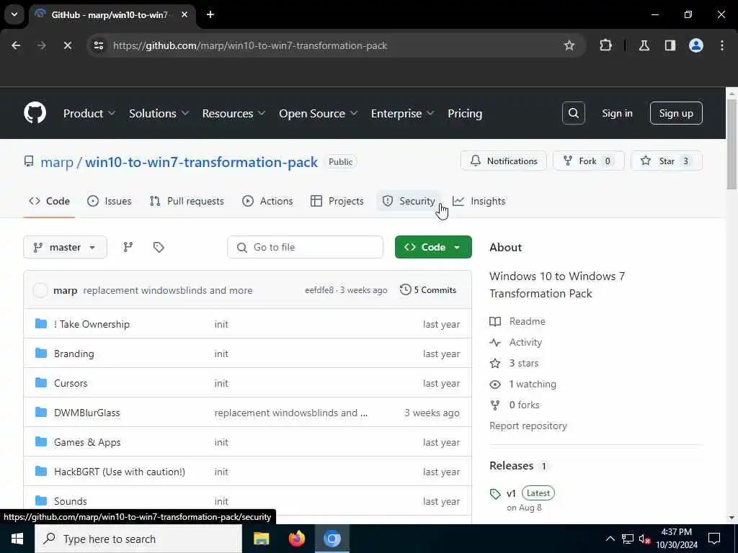Click Report repository link

coord(528,426)
